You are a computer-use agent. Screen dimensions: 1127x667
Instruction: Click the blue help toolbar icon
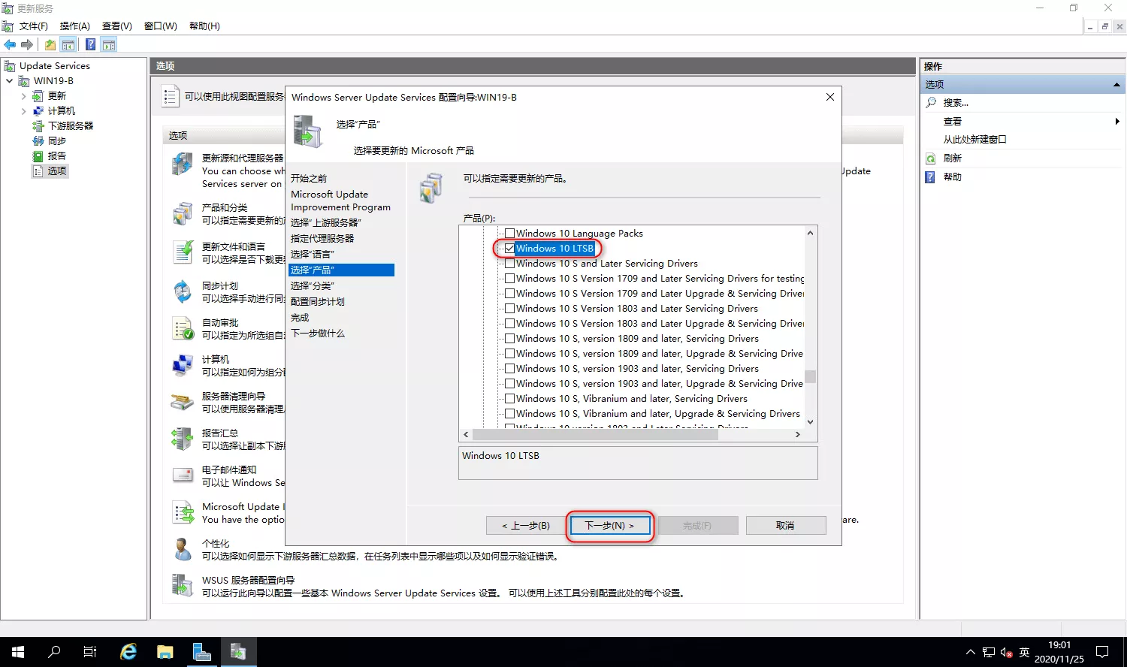click(x=90, y=45)
